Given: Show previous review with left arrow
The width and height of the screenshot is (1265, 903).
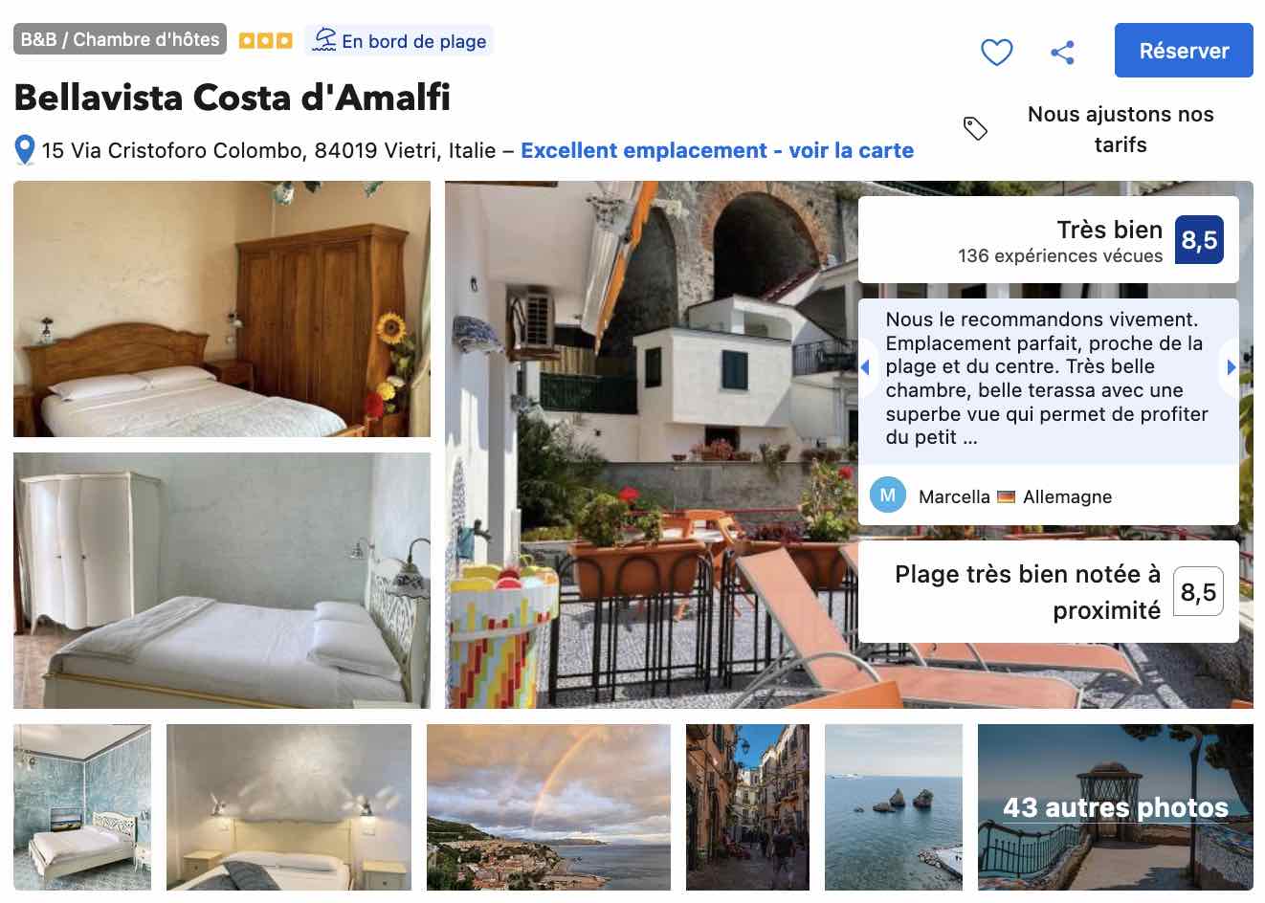Looking at the screenshot, I should tap(866, 367).
